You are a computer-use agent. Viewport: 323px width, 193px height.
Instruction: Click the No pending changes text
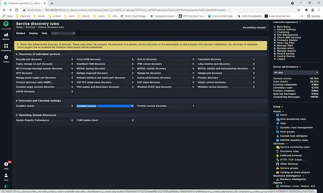pyautogui.click(x=254, y=28)
